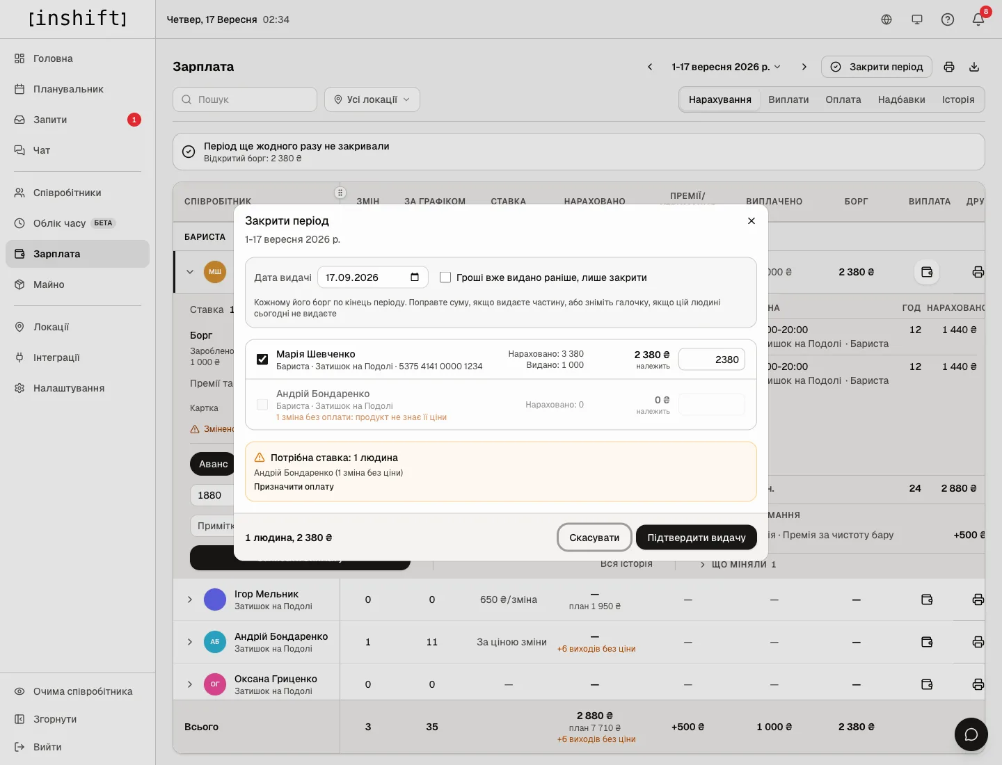Click Підтвердити видачу button
Screen dimensions: 1002x765
click(x=697, y=538)
